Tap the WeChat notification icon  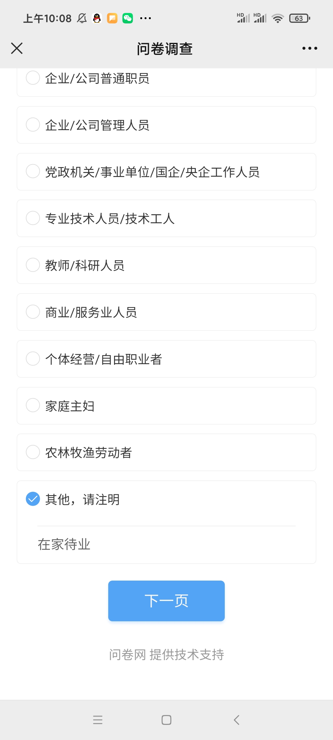point(128,18)
